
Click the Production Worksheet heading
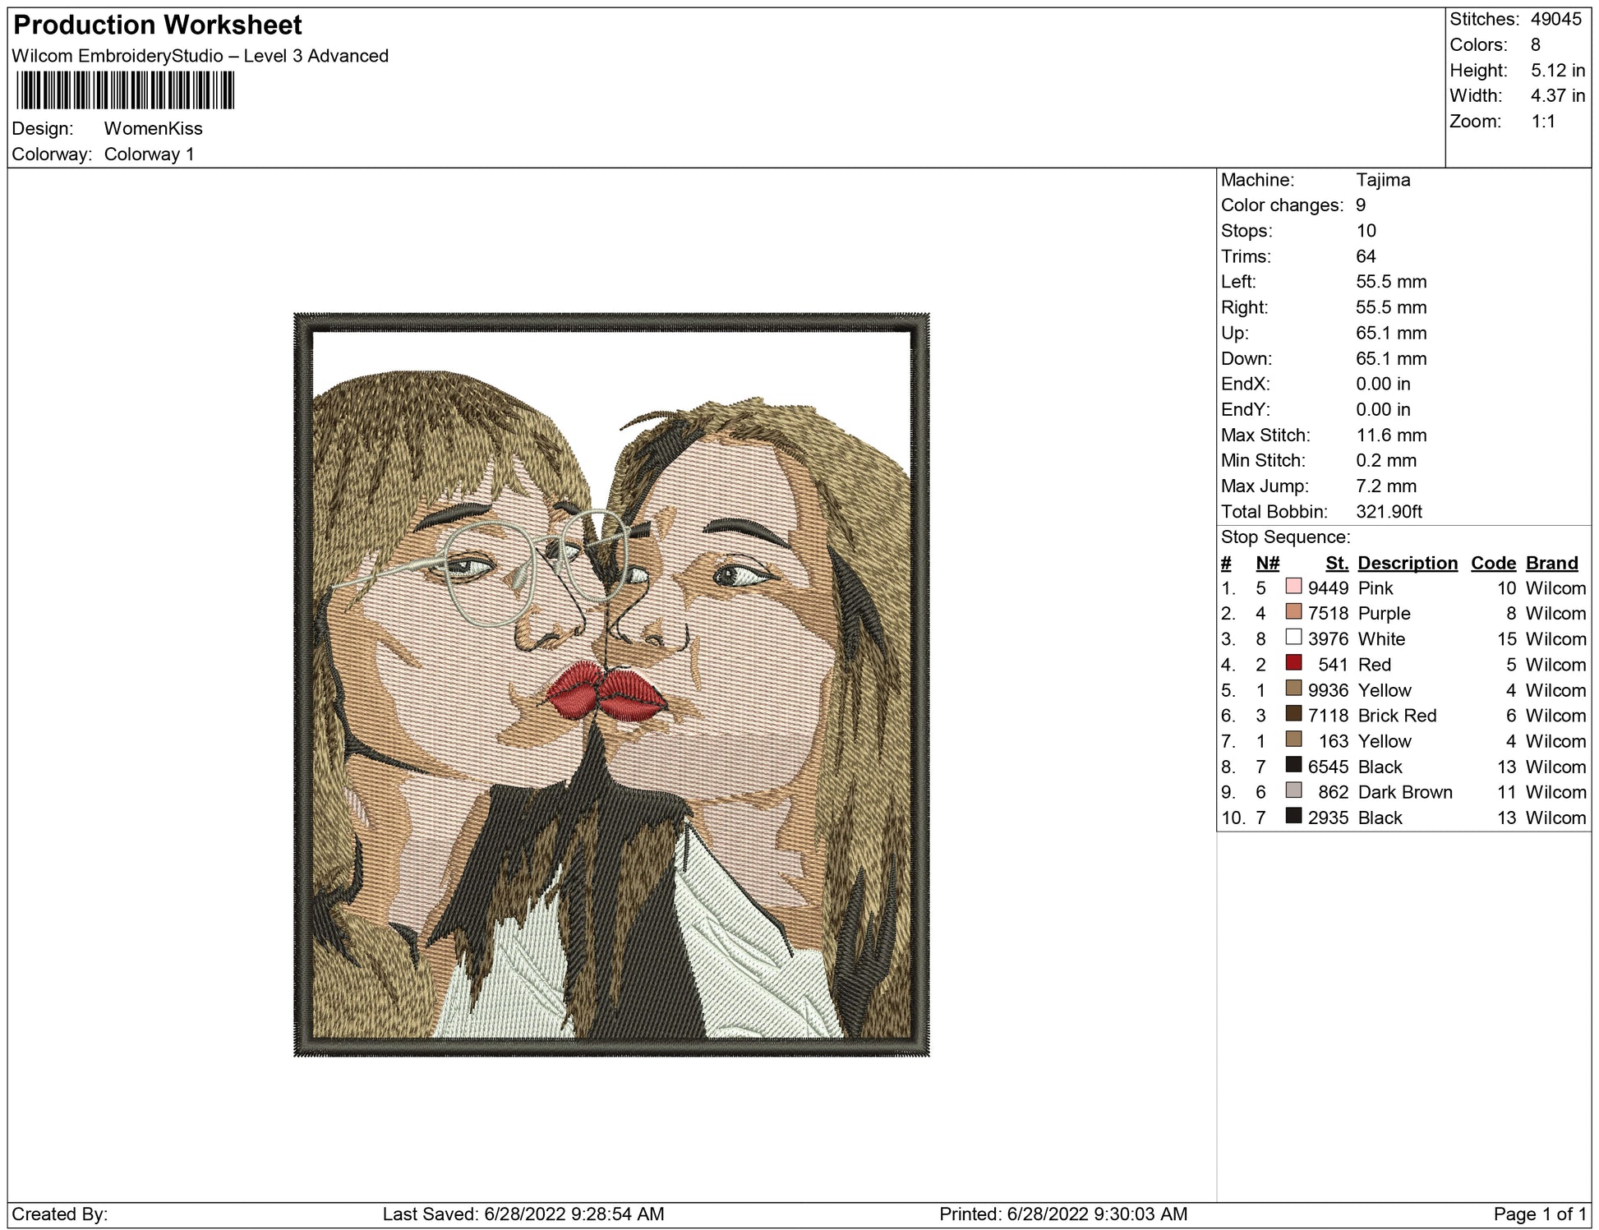tap(158, 25)
